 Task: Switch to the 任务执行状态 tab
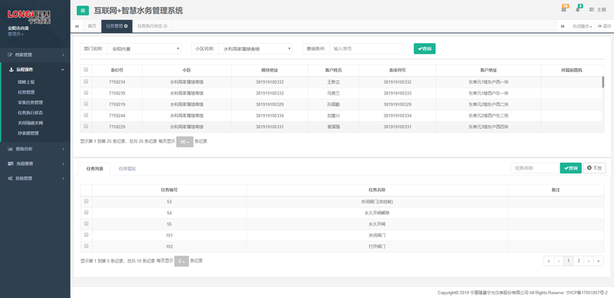click(x=152, y=26)
